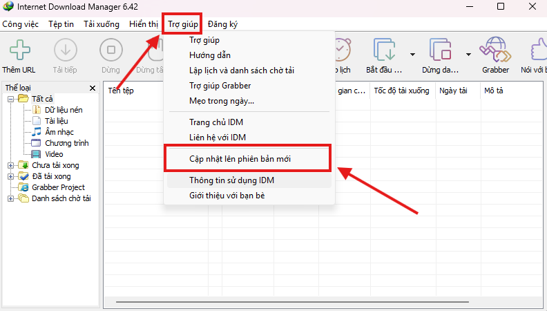Click the IDM logo in title bar
This screenshot has height=311, width=547.
tap(8, 6)
